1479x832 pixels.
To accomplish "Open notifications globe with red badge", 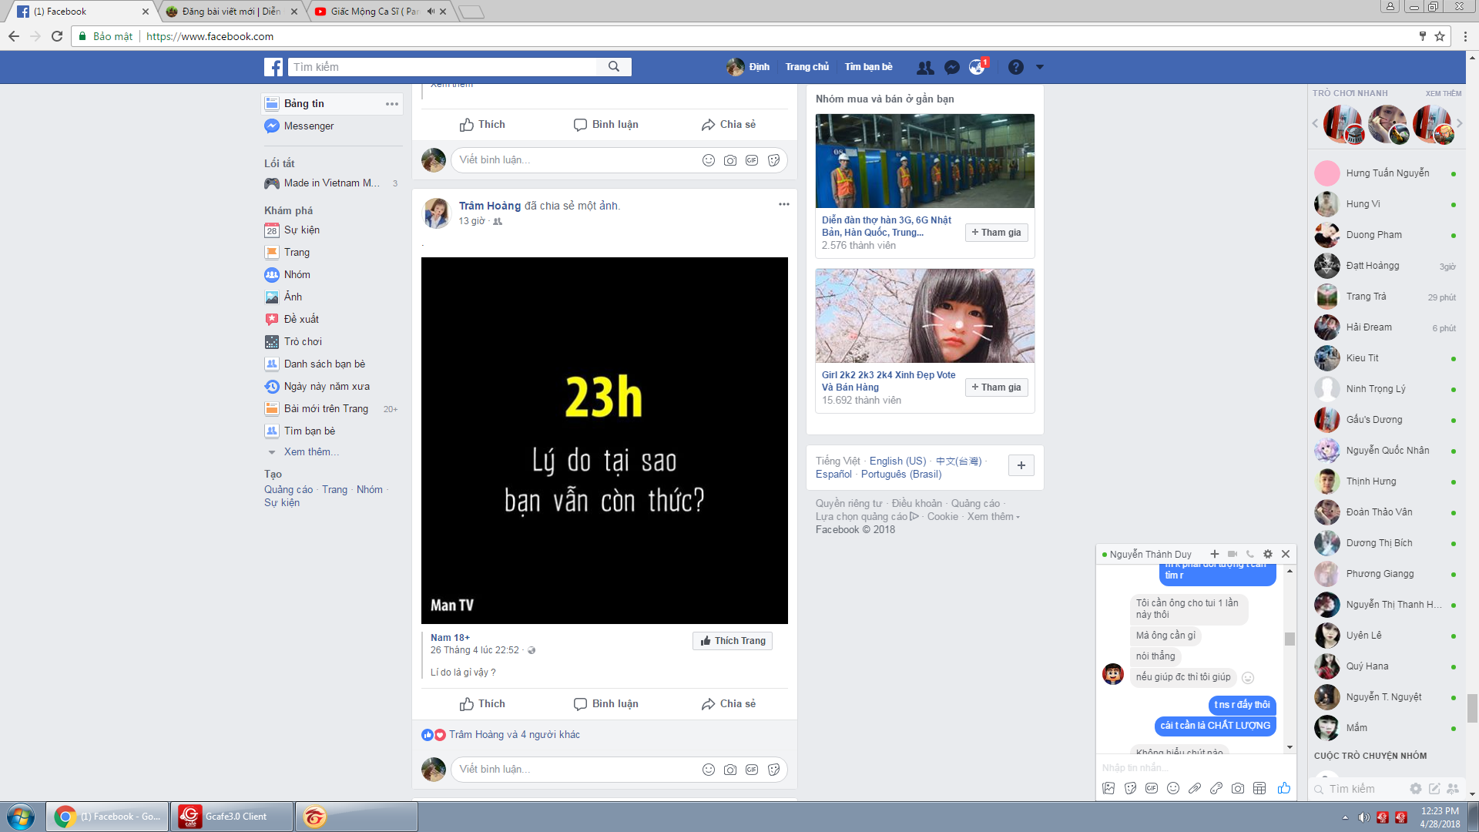I will click(x=978, y=67).
